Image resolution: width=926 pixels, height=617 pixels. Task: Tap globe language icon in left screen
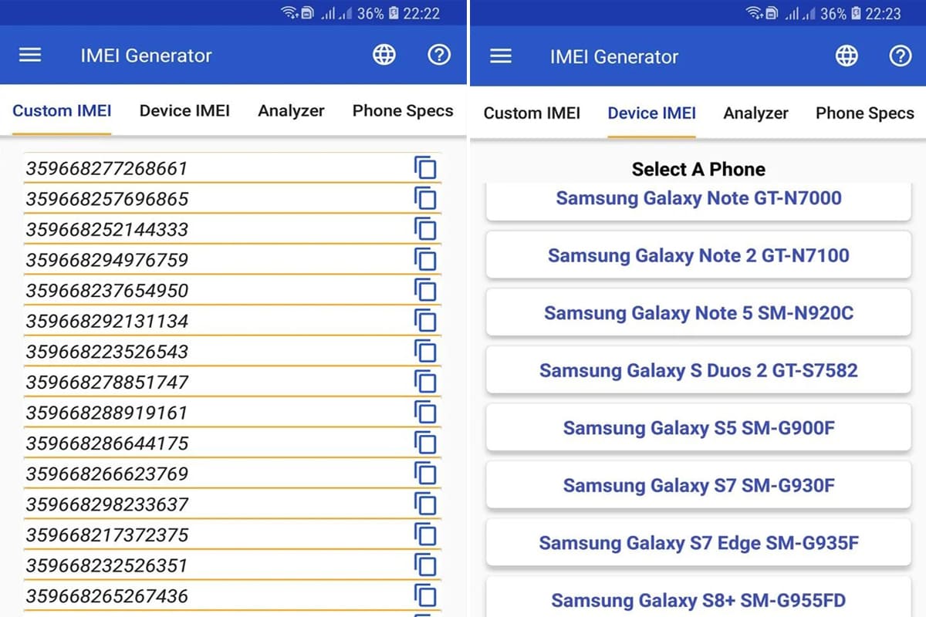(x=384, y=55)
